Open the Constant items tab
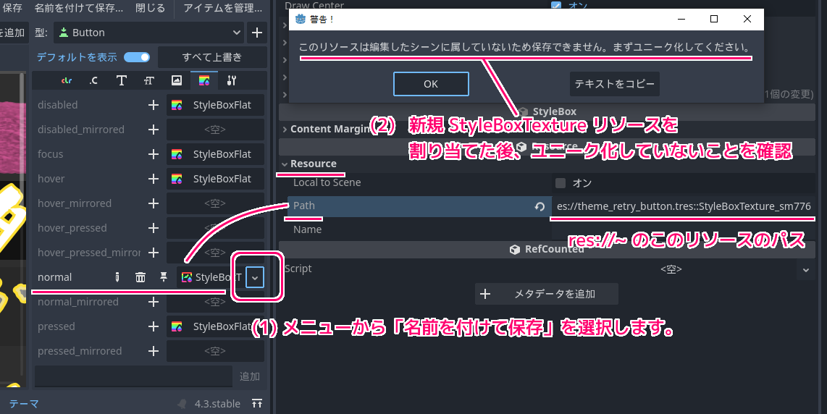Screen dimensions: 827x414 (93, 80)
